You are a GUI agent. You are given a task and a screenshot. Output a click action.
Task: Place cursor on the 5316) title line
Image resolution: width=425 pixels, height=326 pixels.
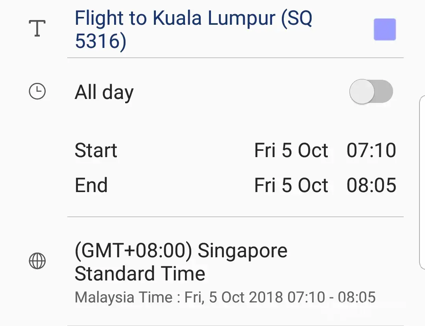[x=100, y=42]
